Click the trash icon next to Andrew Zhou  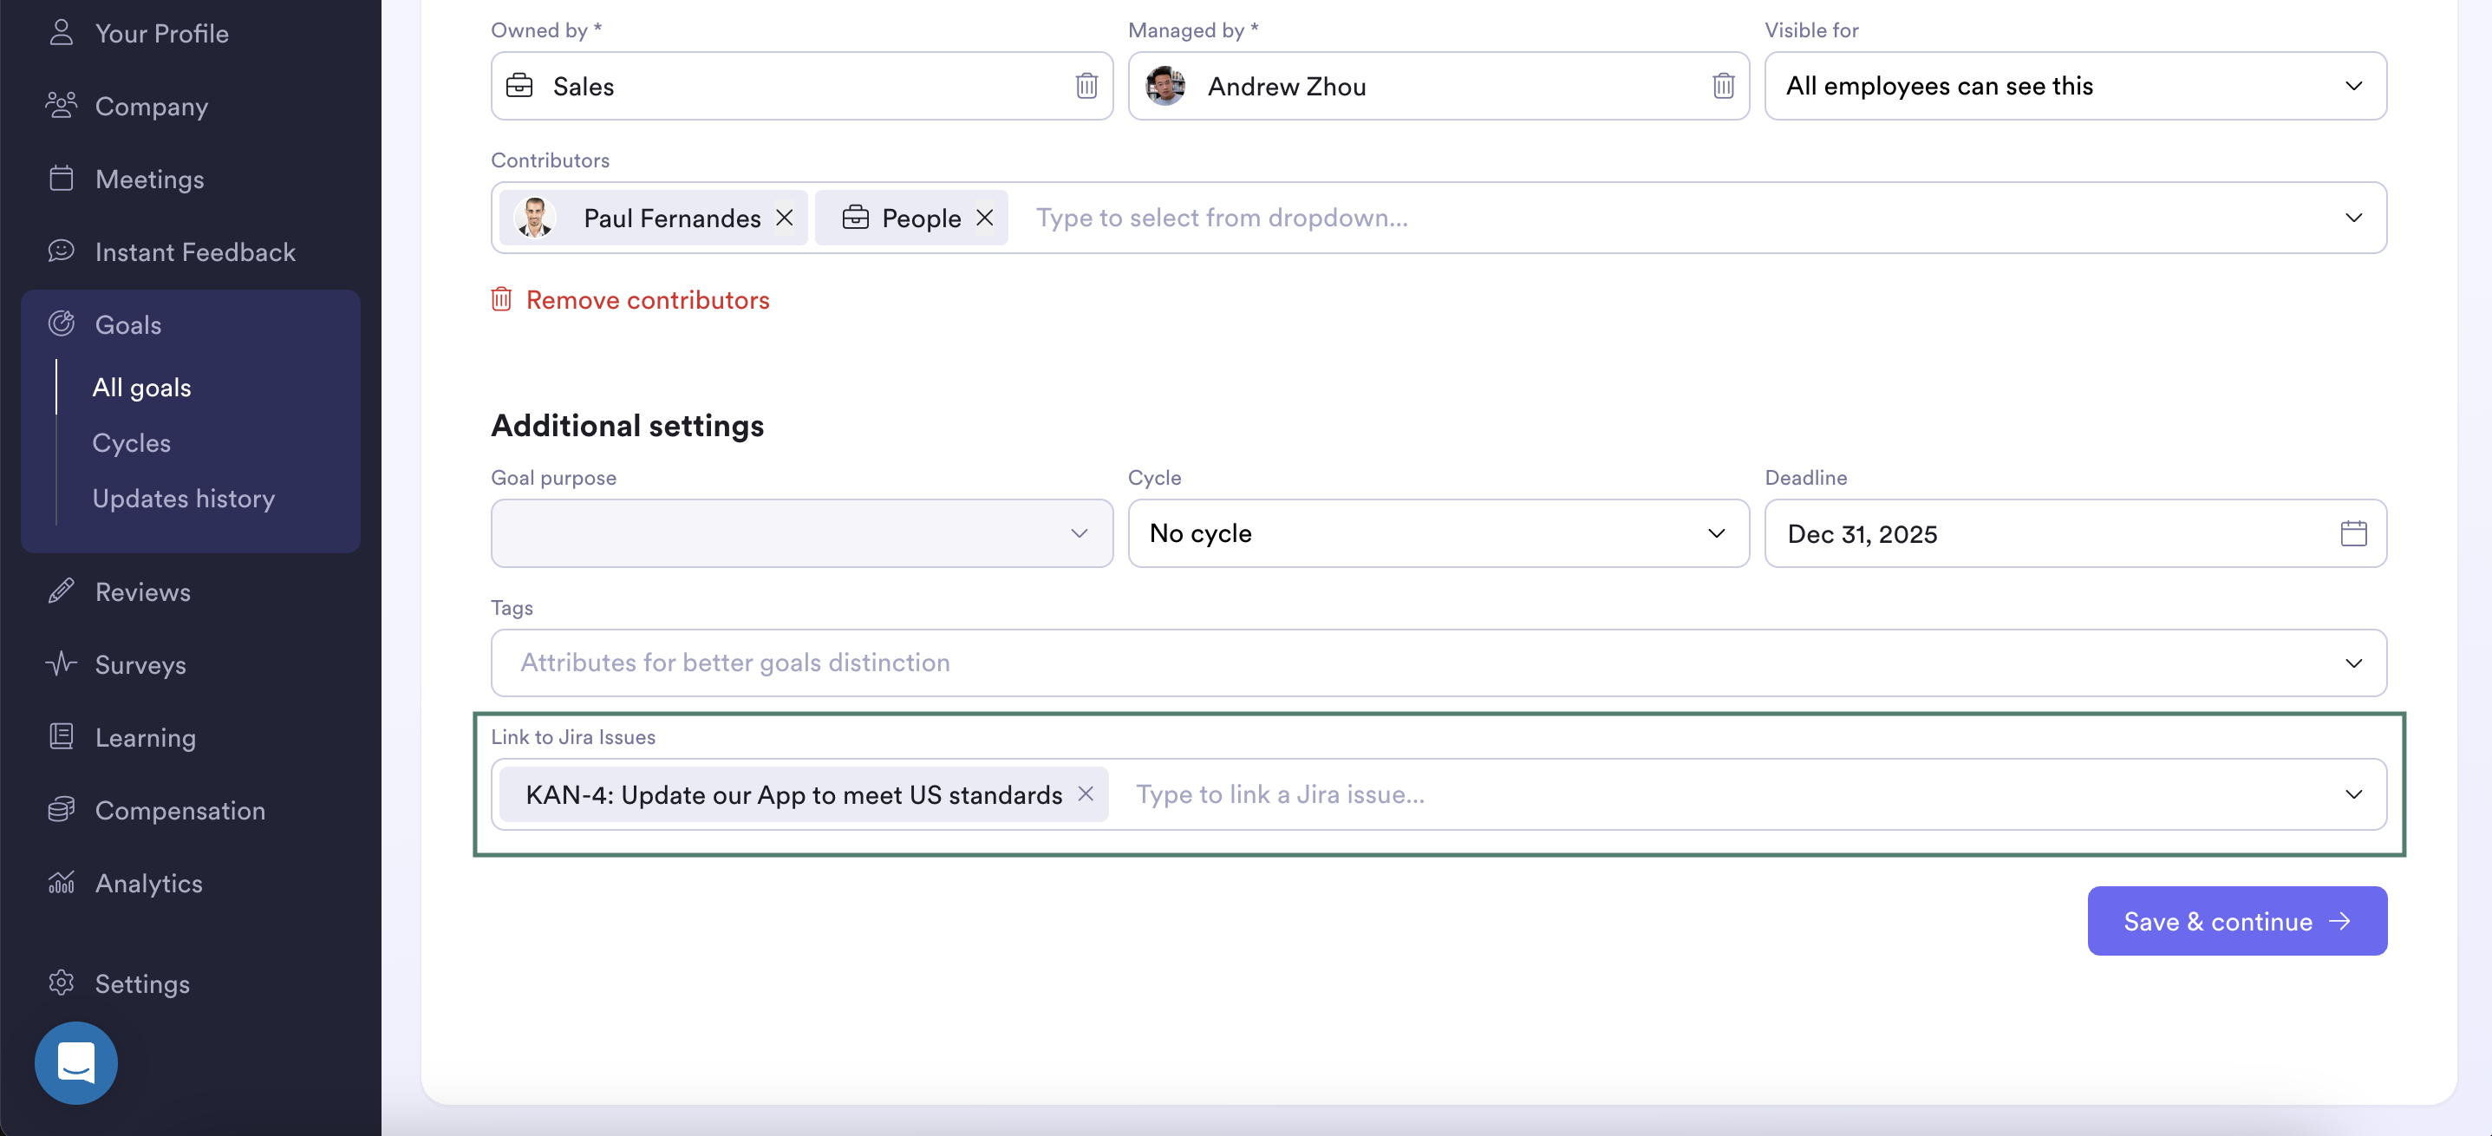point(1723,85)
